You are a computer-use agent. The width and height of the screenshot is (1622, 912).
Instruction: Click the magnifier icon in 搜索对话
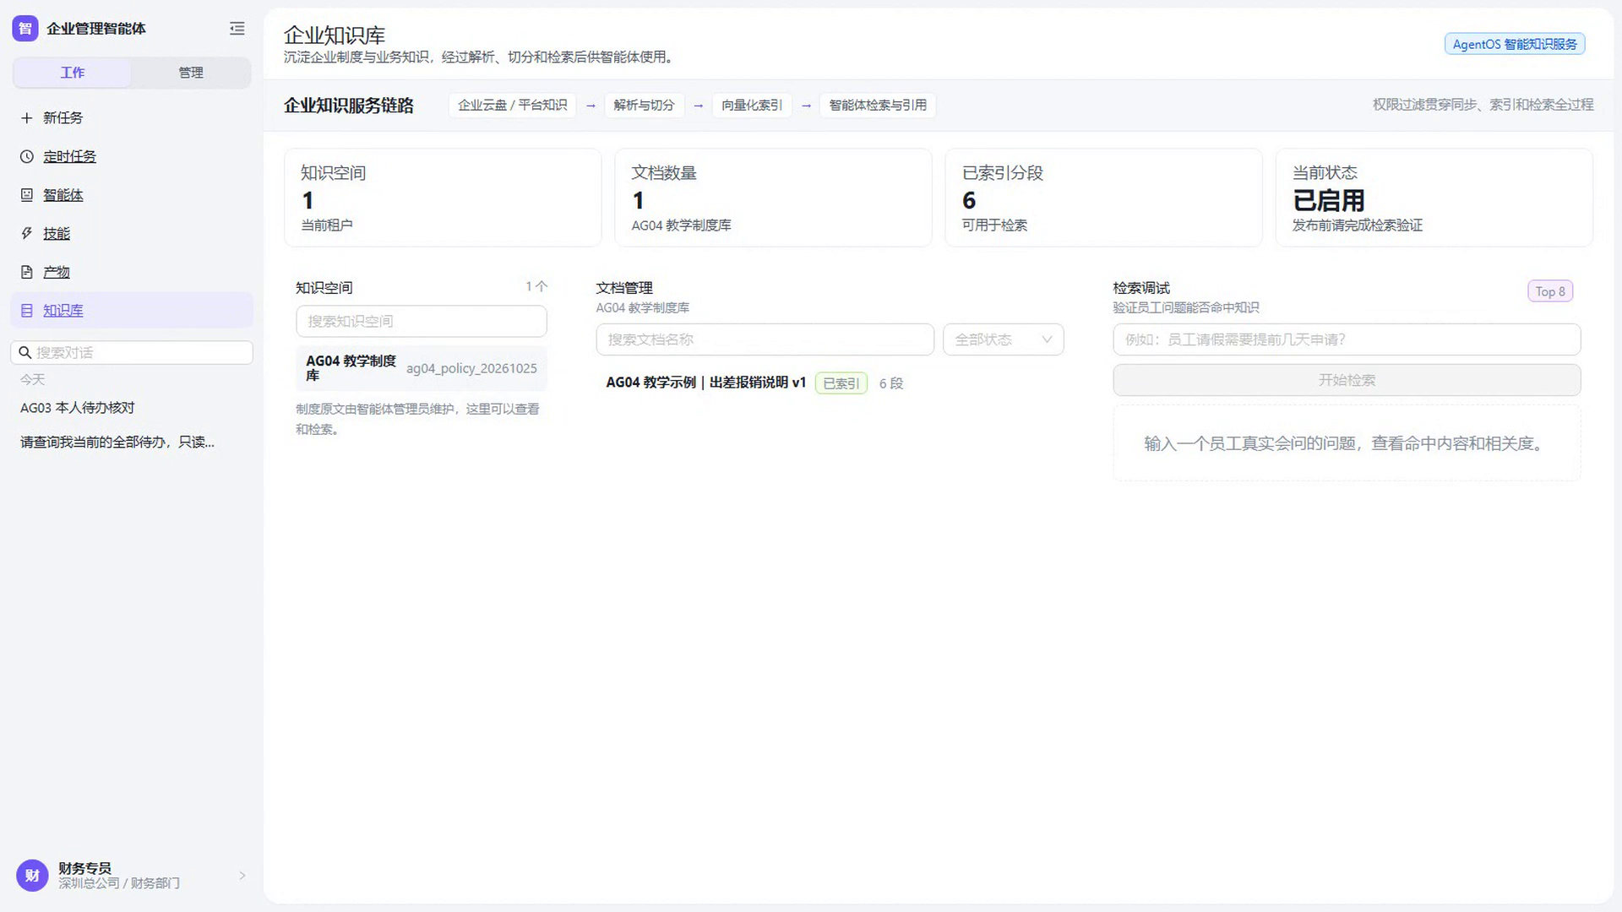tap(25, 353)
